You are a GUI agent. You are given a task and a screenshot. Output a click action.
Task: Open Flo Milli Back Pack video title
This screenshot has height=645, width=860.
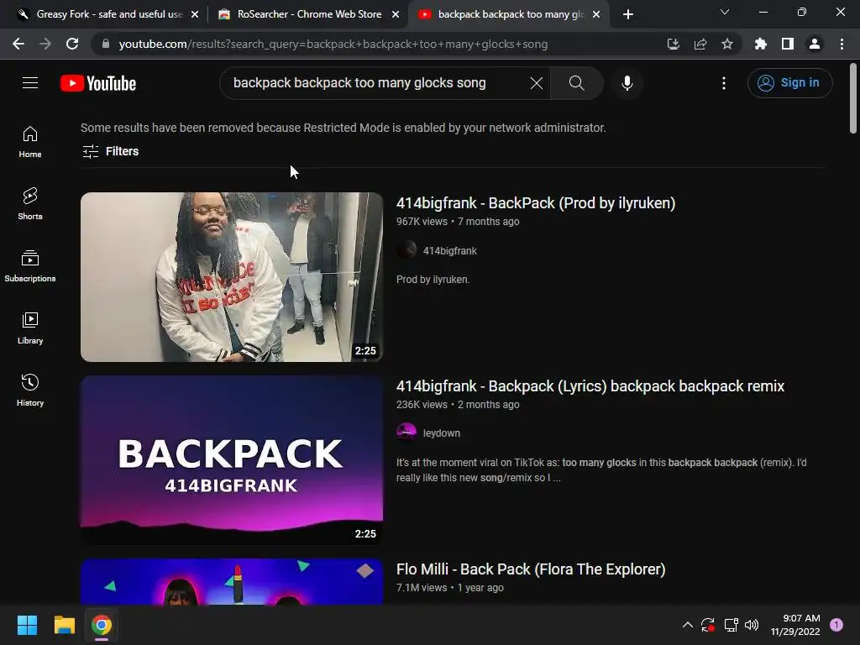click(x=531, y=569)
